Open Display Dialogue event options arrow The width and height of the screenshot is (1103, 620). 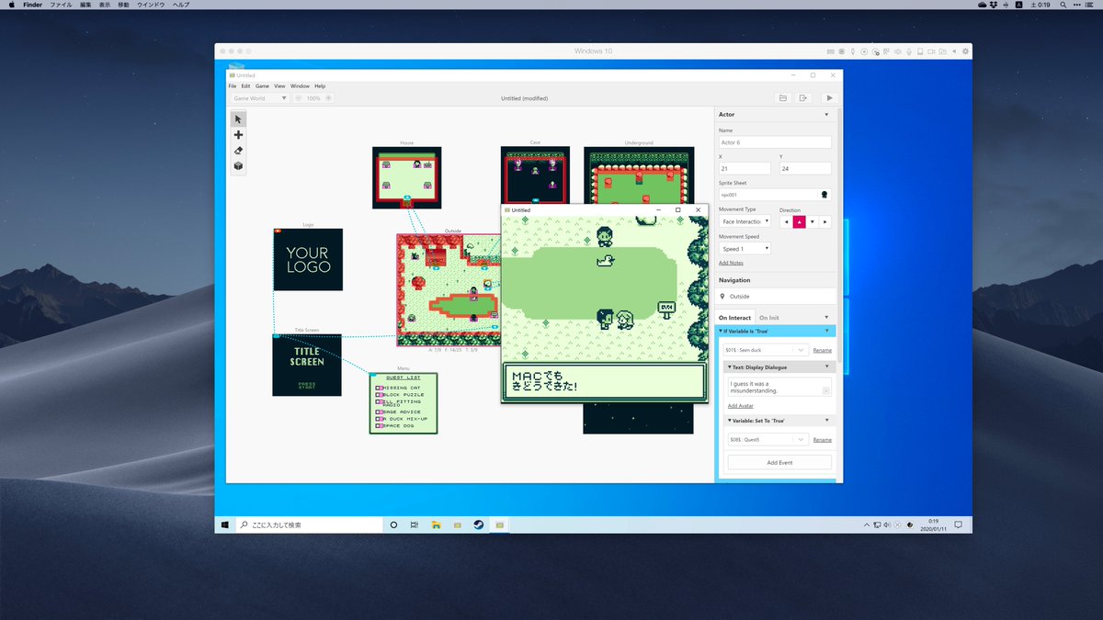pyautogui.click(x=826, y=367)
